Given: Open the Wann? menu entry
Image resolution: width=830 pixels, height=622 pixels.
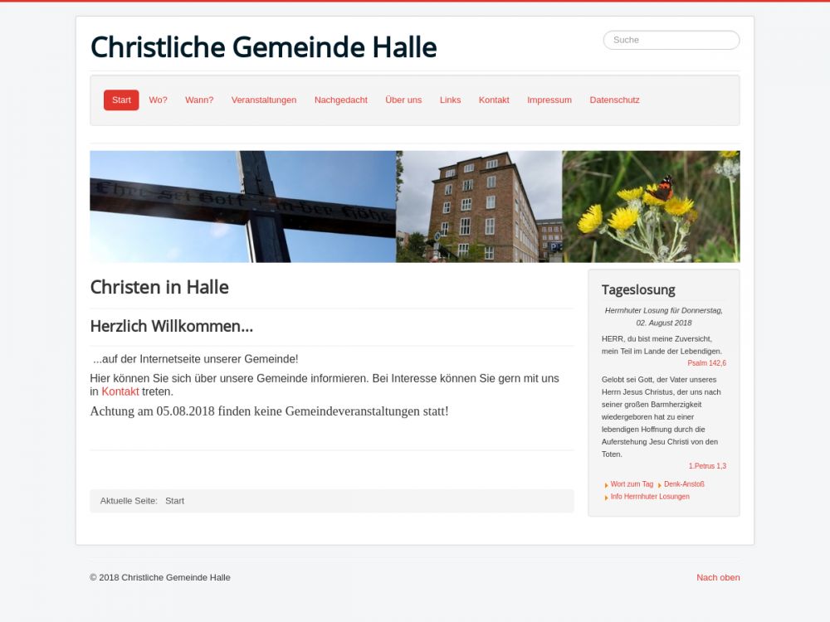Looking at the screenshot, I should [199, 100].
